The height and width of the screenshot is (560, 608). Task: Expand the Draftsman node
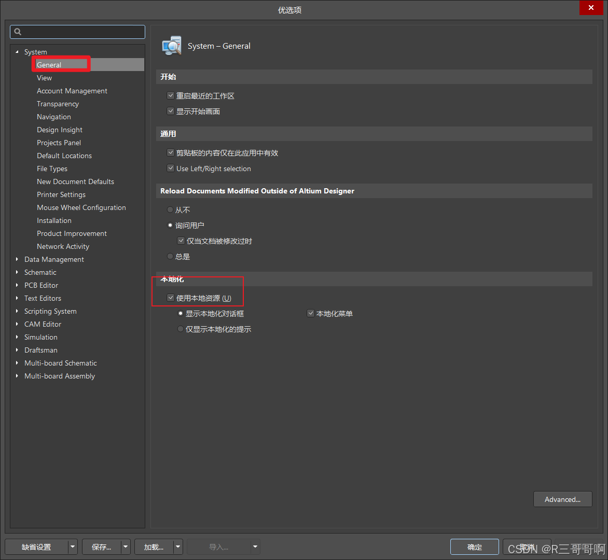17,350
